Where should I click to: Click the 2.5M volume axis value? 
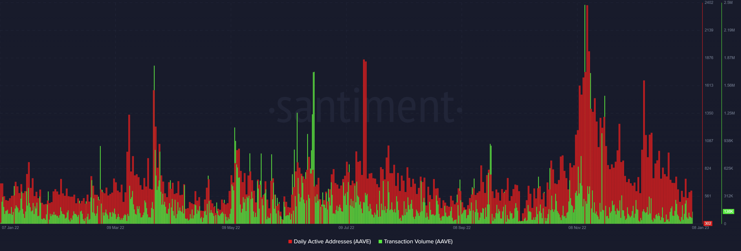click(x=728, y=3)
